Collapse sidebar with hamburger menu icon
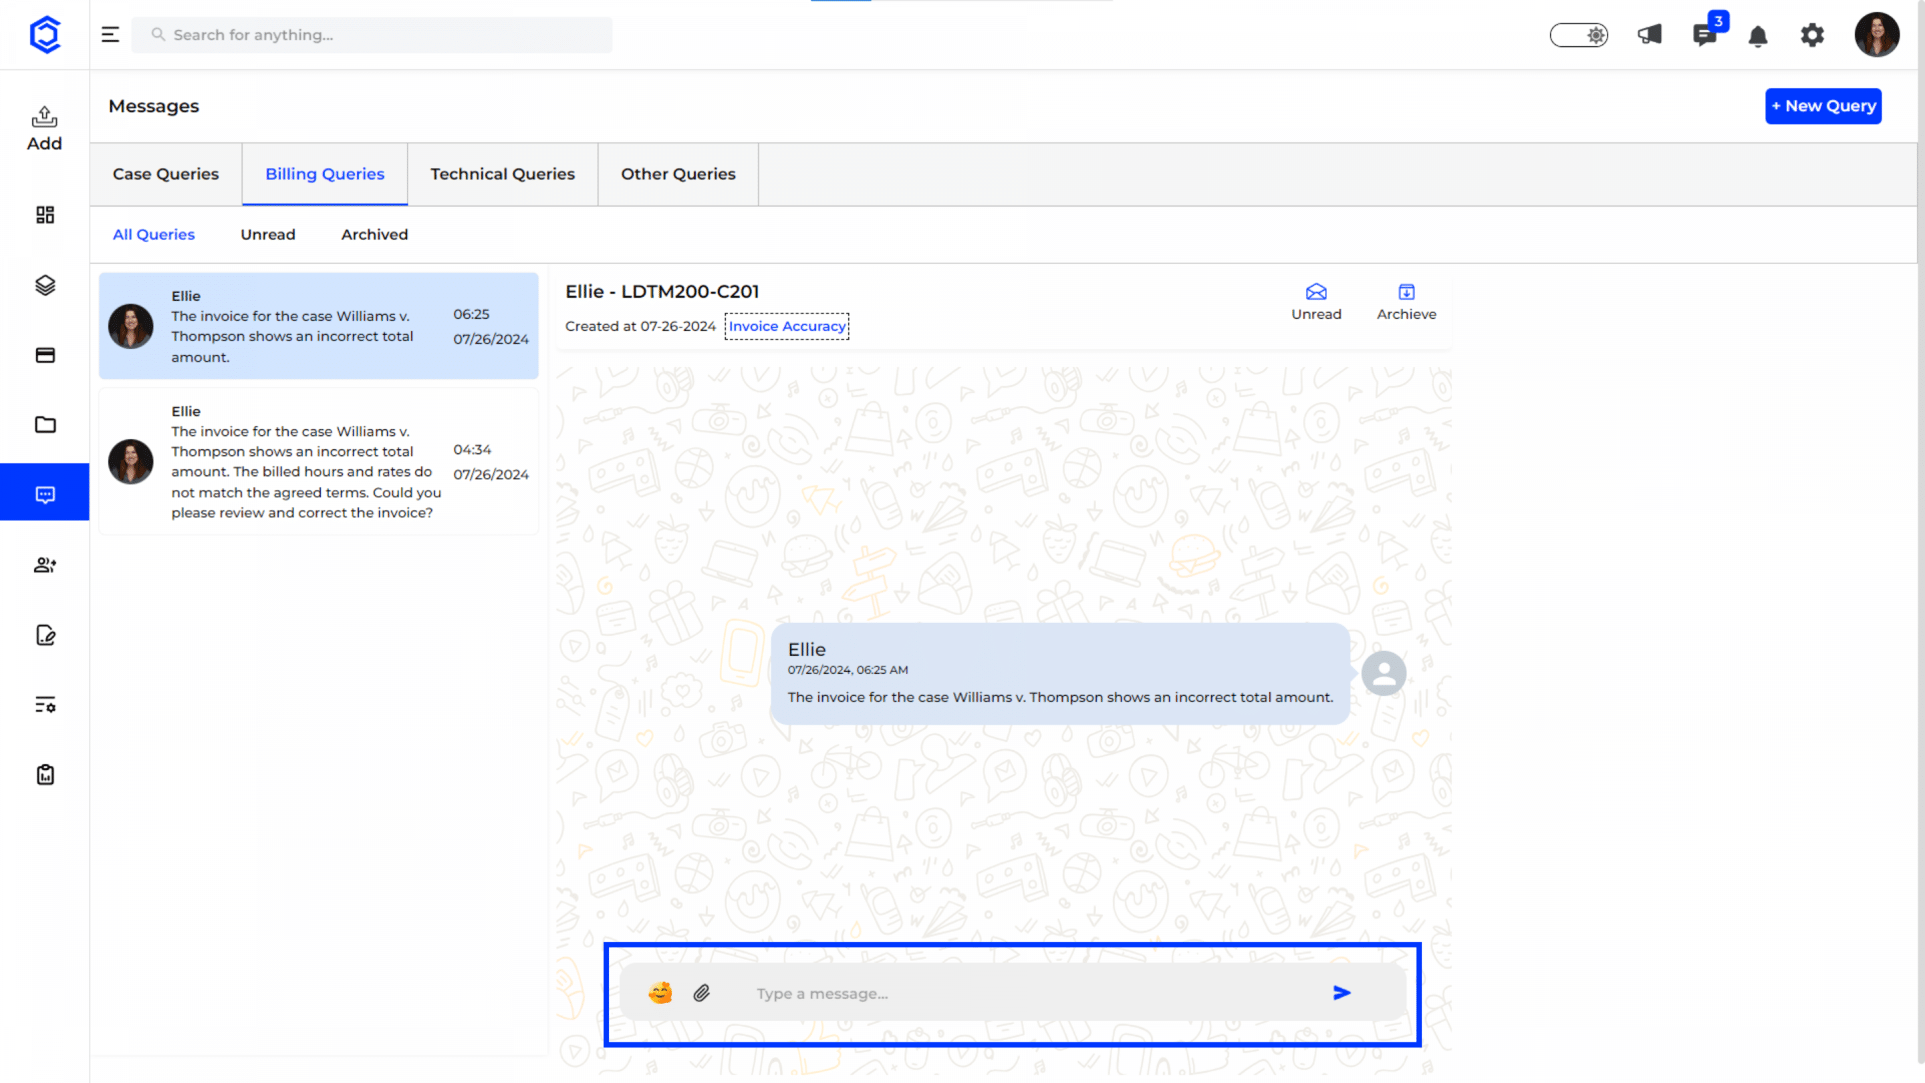 [x=110, y=34]
